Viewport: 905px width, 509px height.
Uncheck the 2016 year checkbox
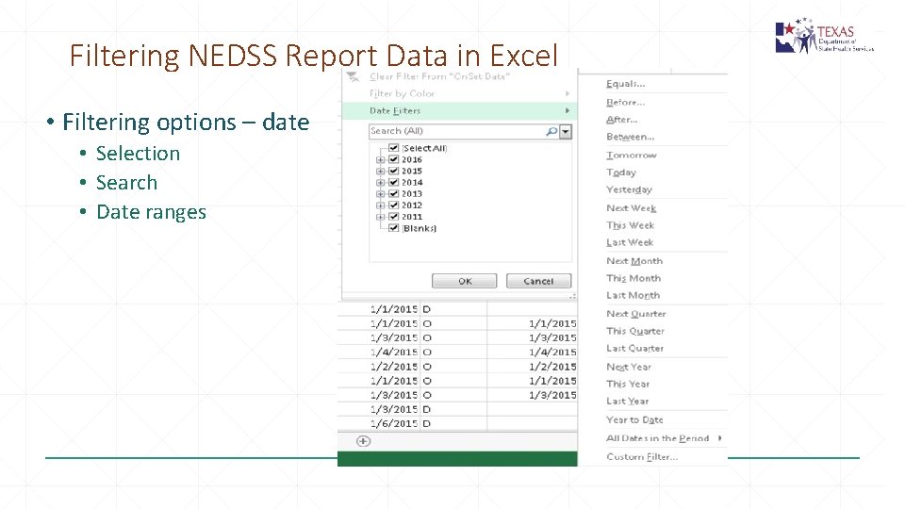pyautogui.click(x=394, y=159)
